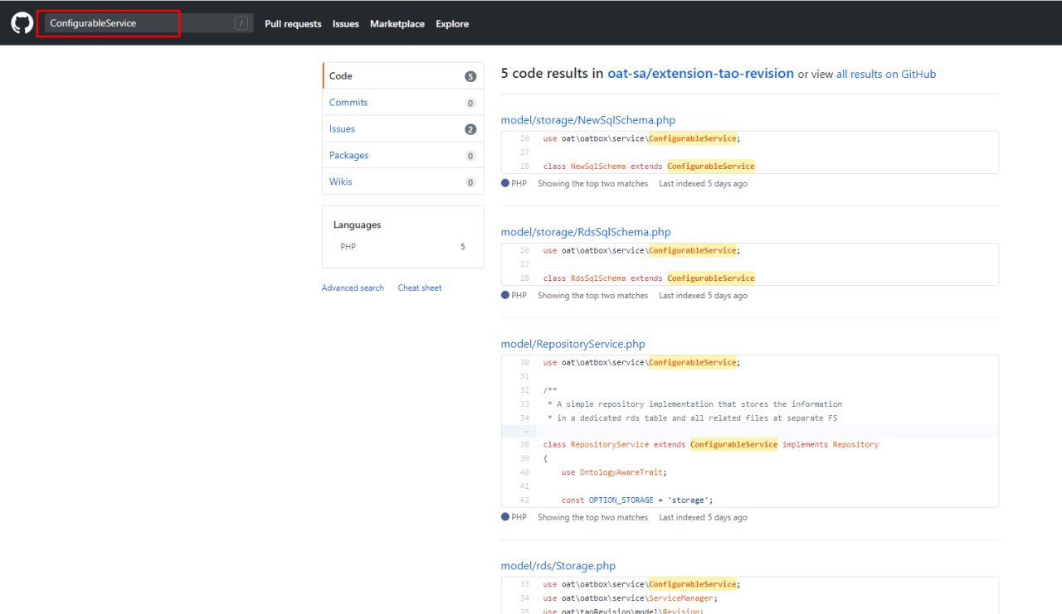Screen dimensions: 1062x614
Task: Click the GitHub octocat logo
Action: [x=22, y=23]
